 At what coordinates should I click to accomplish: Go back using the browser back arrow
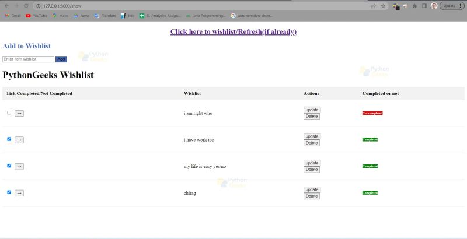[x=6, y=6]
